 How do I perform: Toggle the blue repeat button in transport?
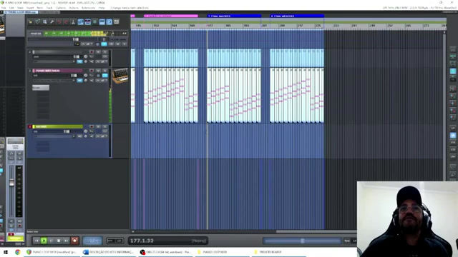[92, 241]
